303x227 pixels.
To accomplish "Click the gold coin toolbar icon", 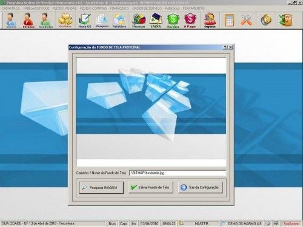I will pos(266,20).
